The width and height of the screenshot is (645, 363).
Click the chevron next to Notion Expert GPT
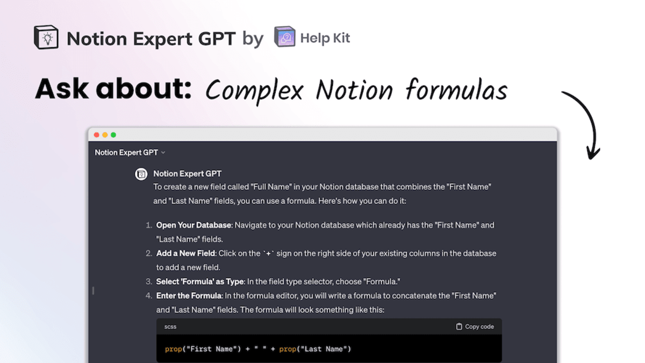click(x=163, y=153)
